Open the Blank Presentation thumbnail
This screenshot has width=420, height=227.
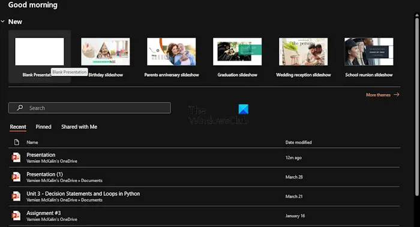tap(40, 52)
